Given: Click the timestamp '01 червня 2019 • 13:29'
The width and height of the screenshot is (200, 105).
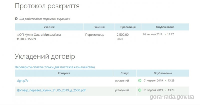Looking at the screenshot, I should (159, 80).
